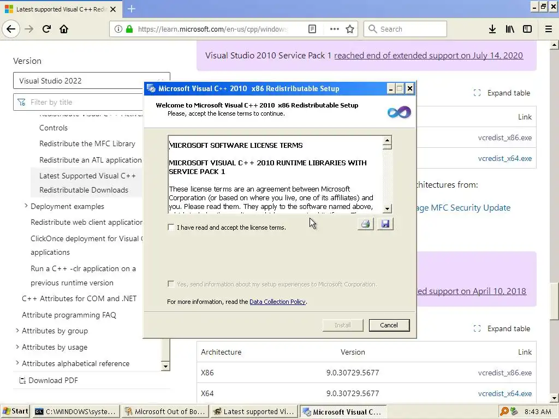The image size is (559, 419).
Task: Click lower Expand table icon
Action: click(x=477, y=328)
